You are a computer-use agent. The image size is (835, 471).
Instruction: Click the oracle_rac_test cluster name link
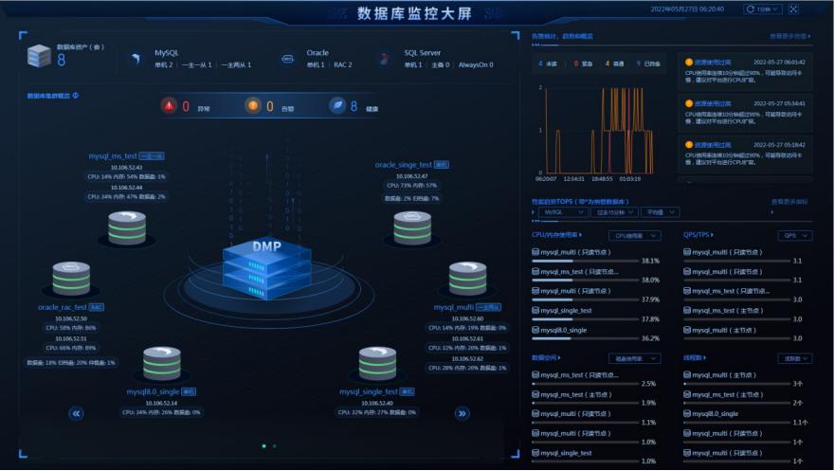[63, 307]
